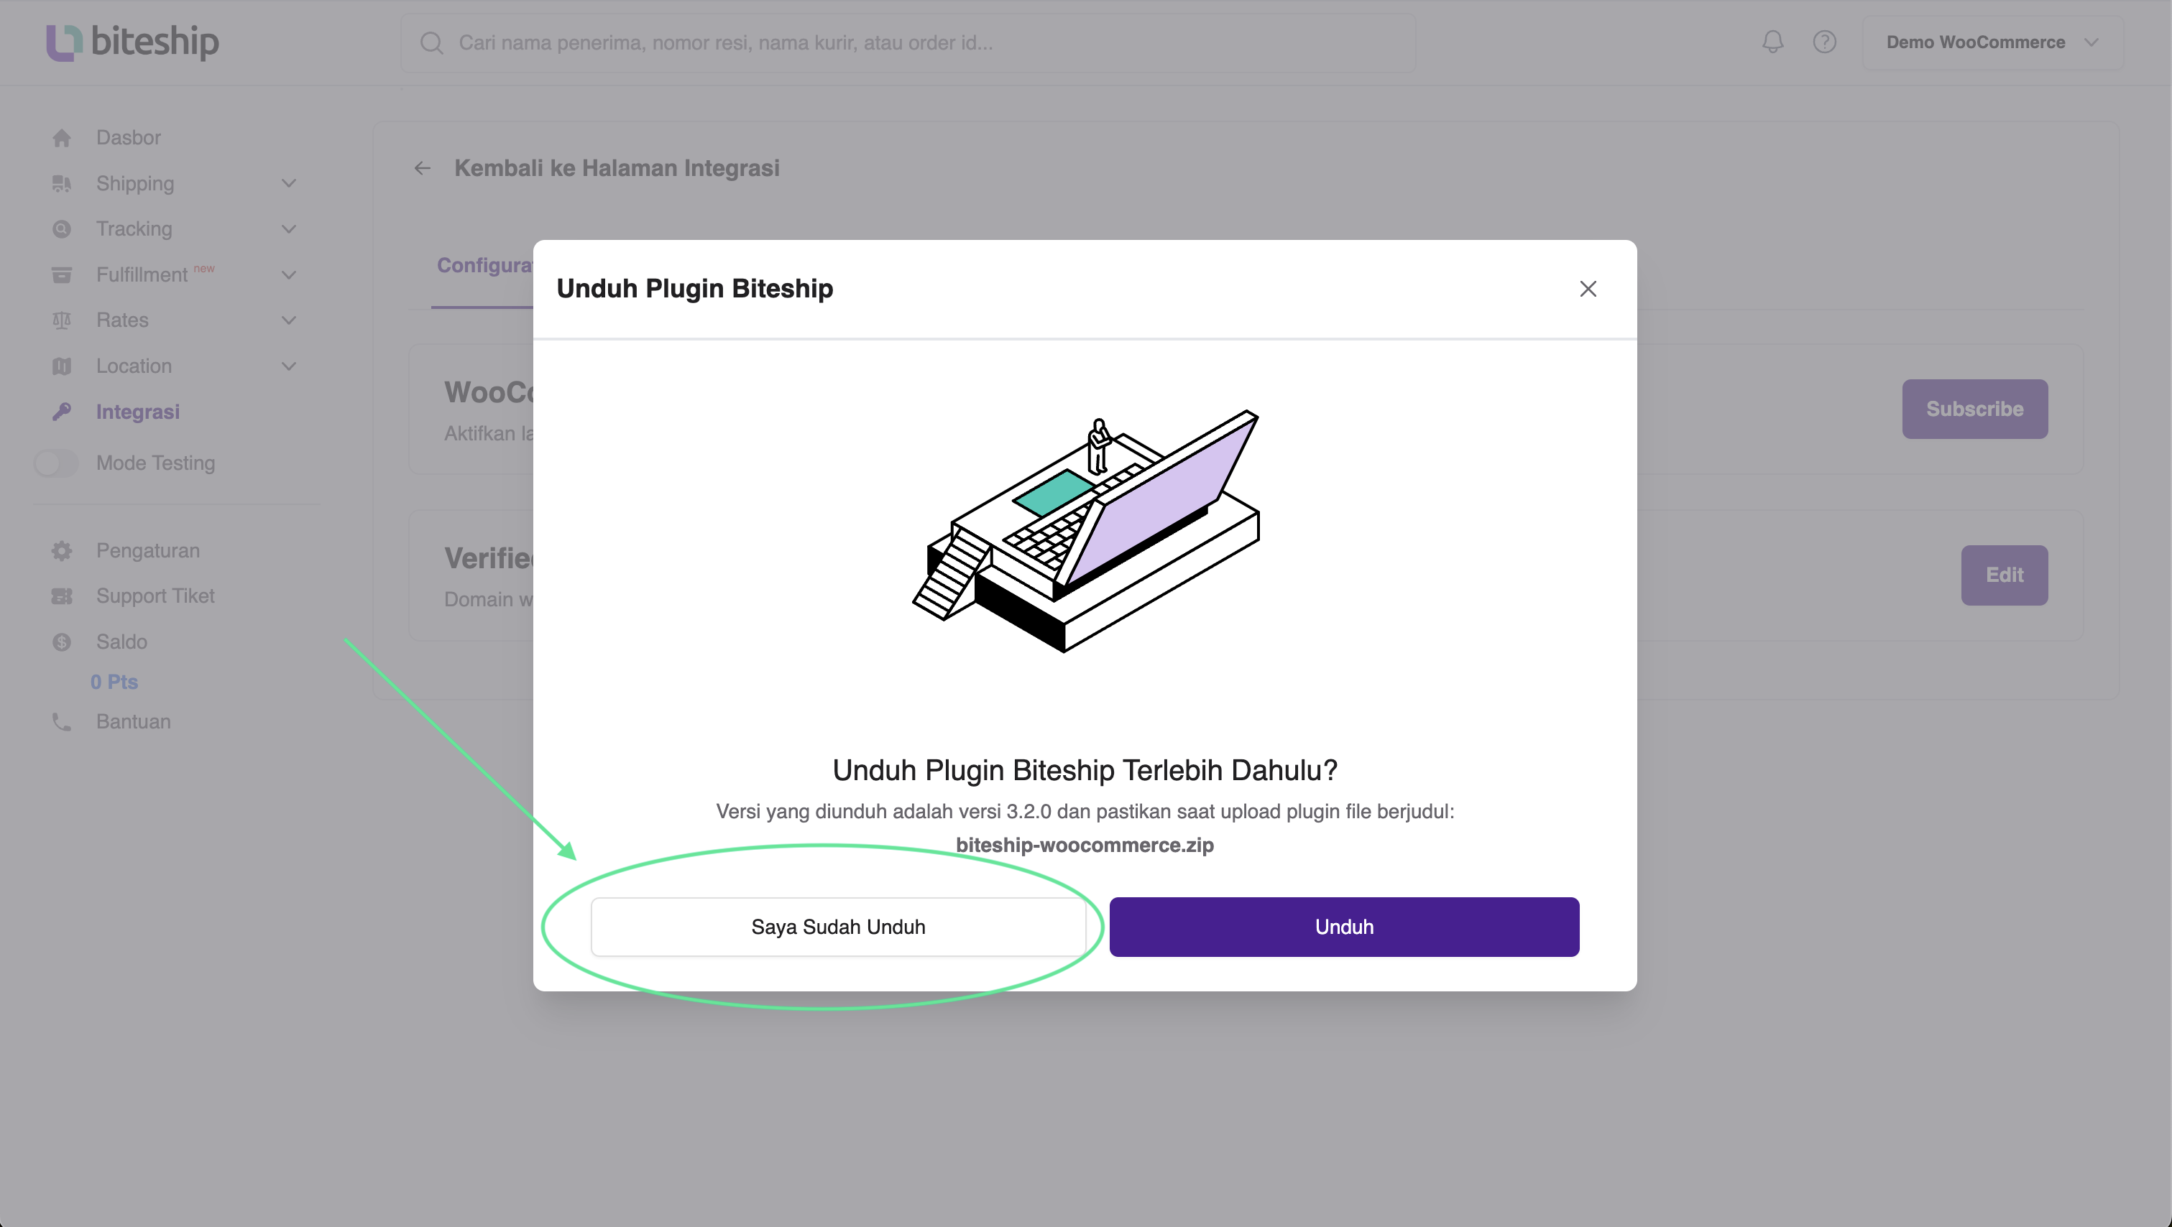The image size is (2172, 1227).
Task: Open the help question mark icon
Action: pos(1823,42)
